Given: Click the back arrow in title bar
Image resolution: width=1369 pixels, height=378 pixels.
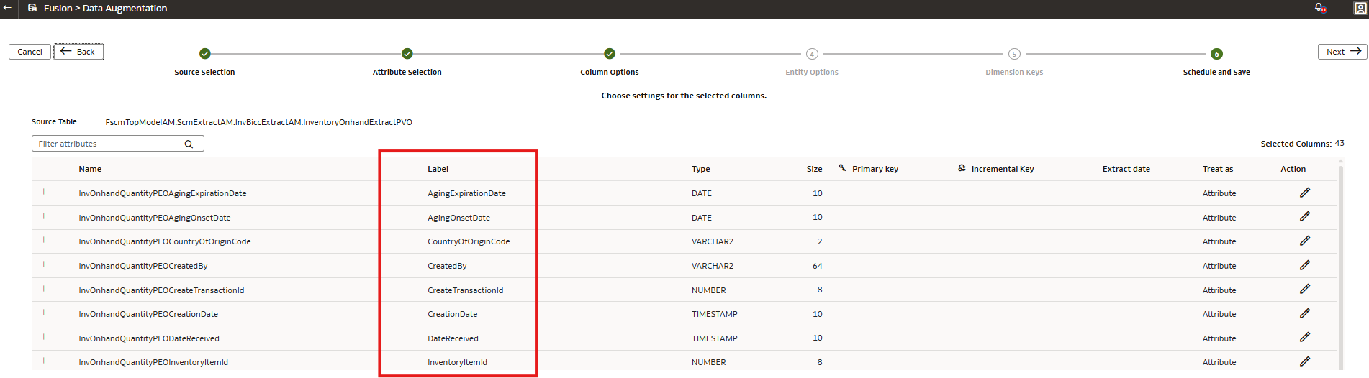Looking at the screenshot, I should (7, 8).
